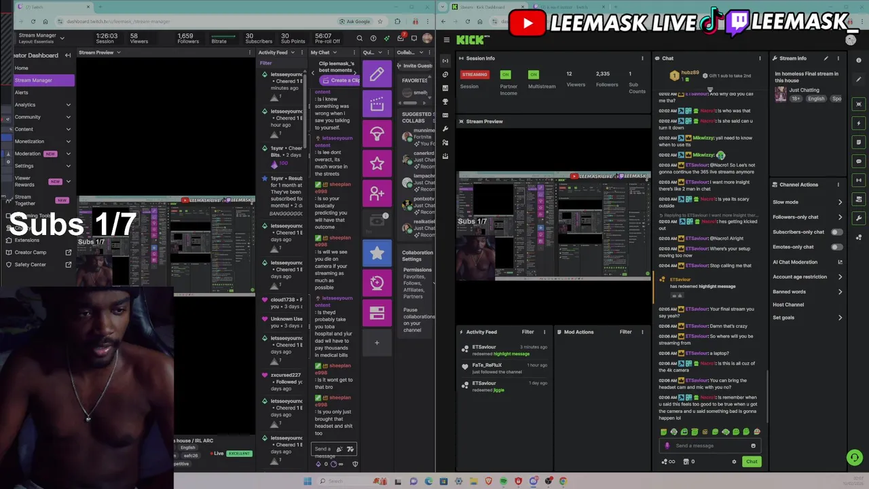Expand the Moderation sidebar section

(x=68, y=153)
